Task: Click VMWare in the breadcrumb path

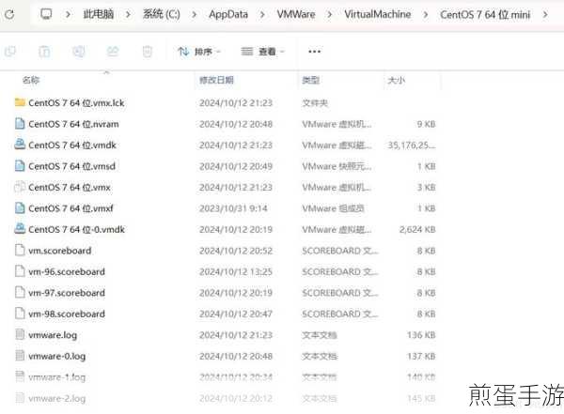Action: point(296,14)
